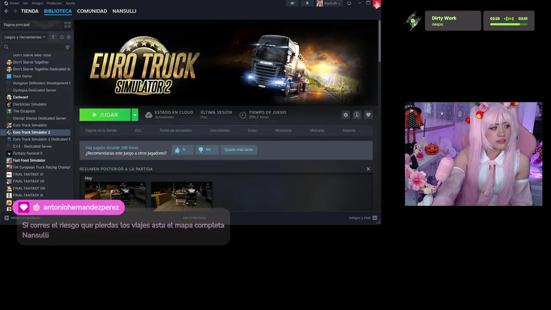Click the game page vertical scrollbar
Image resolution: width=551 pixels, height=310 pixels.
379,41
